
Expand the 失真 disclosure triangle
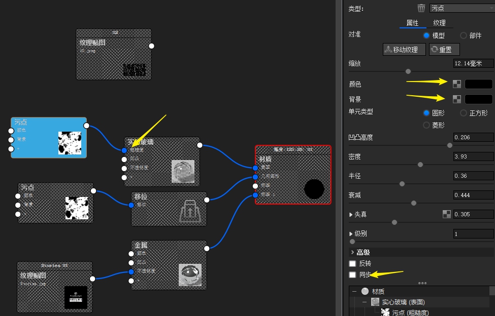(x=351, y=214)
